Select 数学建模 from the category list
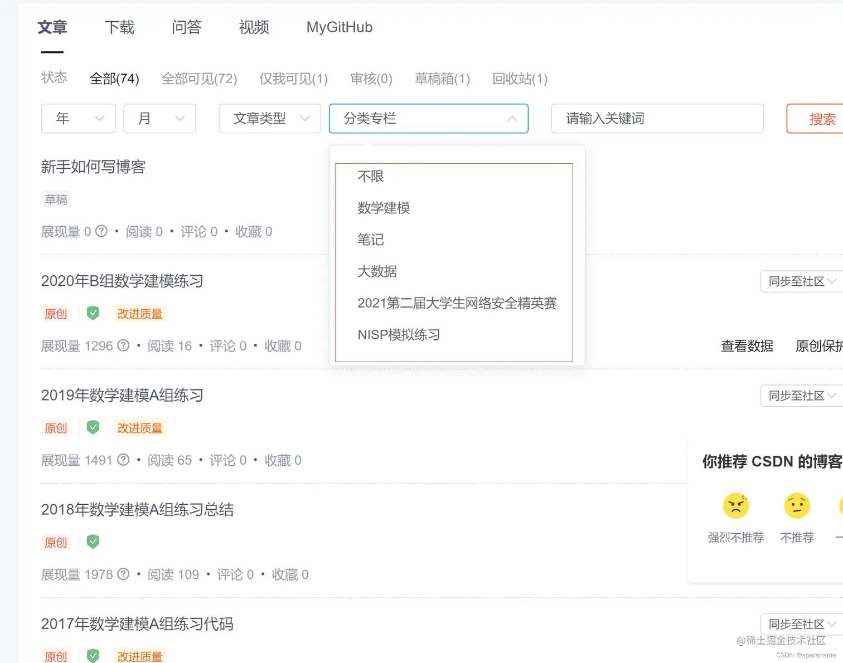 point(384,208)
